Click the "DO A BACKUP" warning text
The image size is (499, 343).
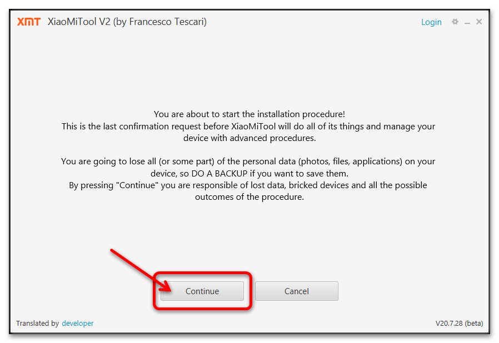click(219, 174)
